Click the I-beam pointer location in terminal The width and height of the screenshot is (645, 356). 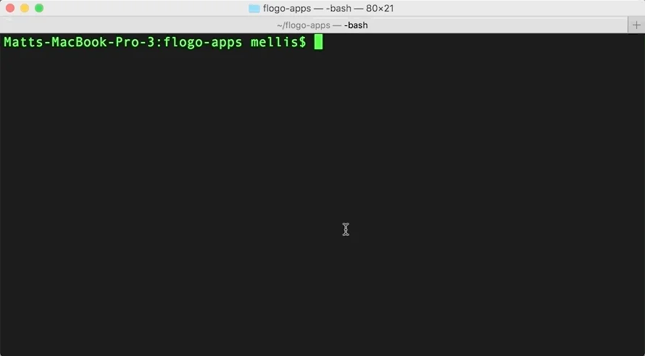coord(346,229)
